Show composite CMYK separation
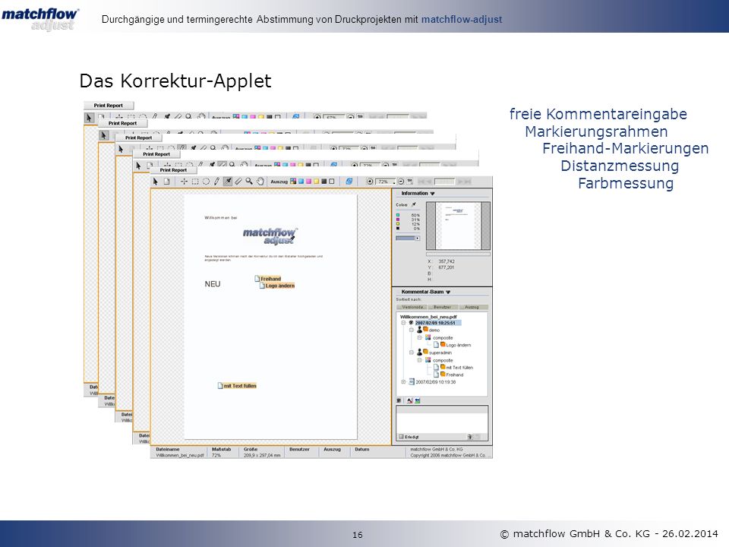 [x=293, y=182]
